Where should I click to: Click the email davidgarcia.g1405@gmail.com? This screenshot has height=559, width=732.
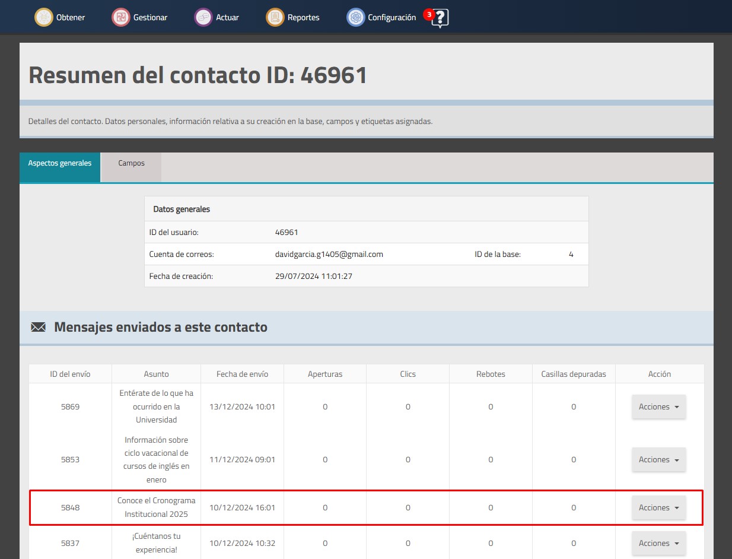pyautogui.click(x=329, y=254)
